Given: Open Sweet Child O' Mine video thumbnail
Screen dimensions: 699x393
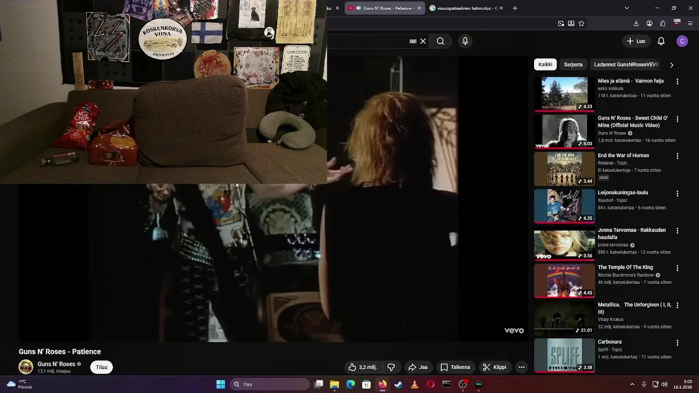Looking at the screenshot, I should coord(564,131).
